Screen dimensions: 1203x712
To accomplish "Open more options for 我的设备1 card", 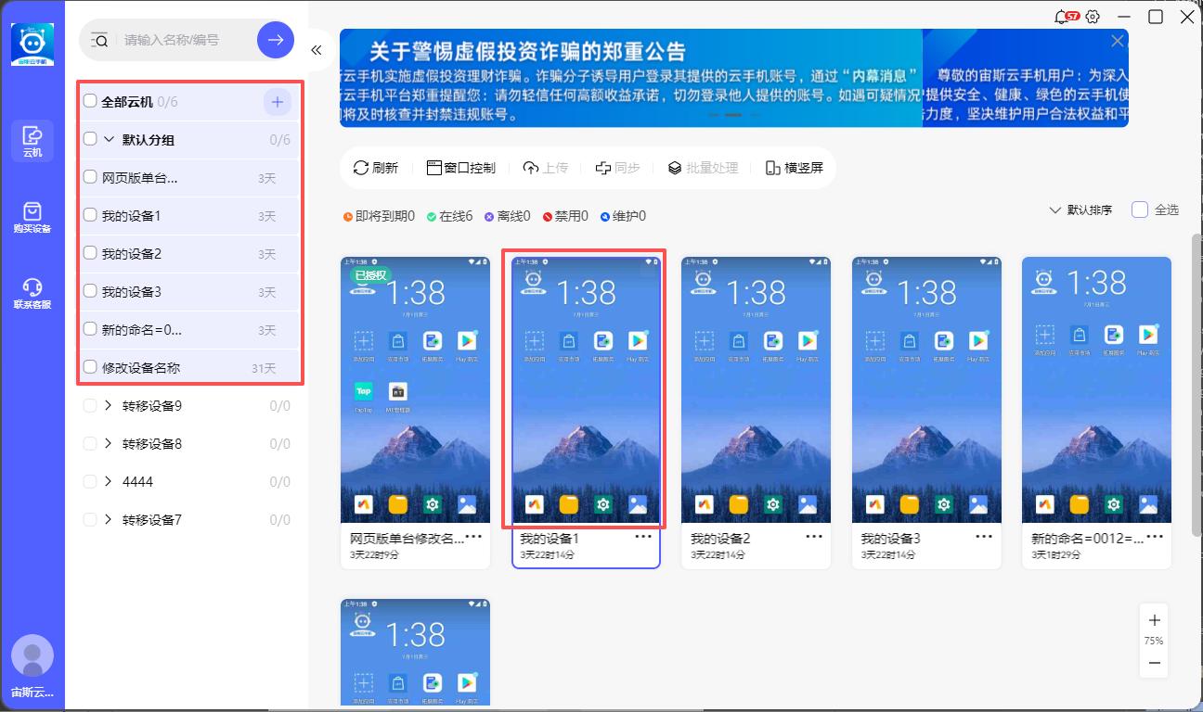I will tap(643, 537).
